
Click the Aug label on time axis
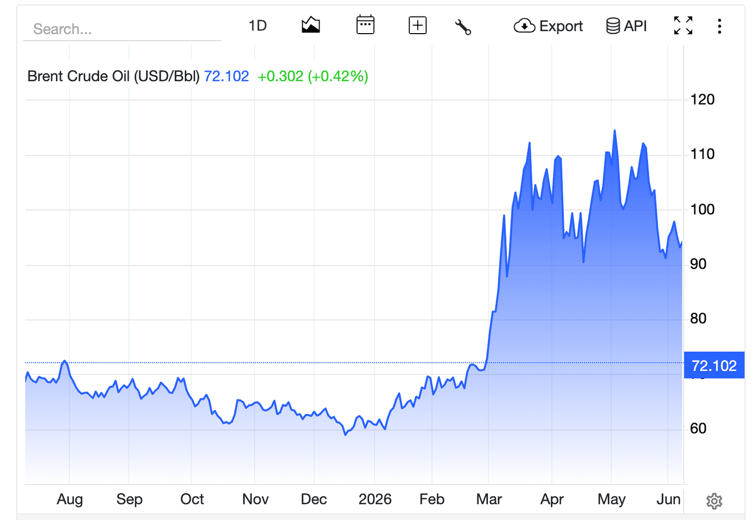point(70,499)
